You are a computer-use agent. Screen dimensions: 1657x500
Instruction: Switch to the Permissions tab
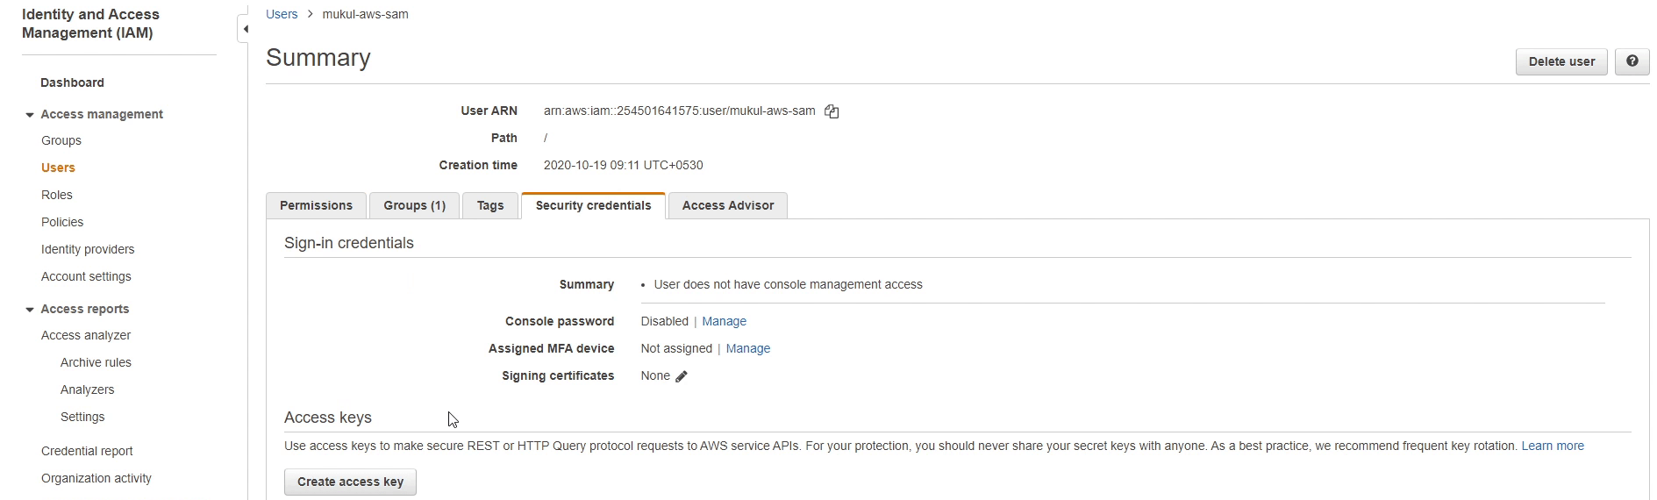click(x=316, y=205)
